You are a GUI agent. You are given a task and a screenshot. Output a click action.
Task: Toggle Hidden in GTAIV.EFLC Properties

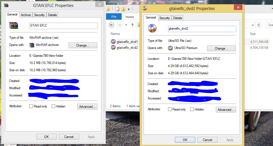[x=53, y=106]
